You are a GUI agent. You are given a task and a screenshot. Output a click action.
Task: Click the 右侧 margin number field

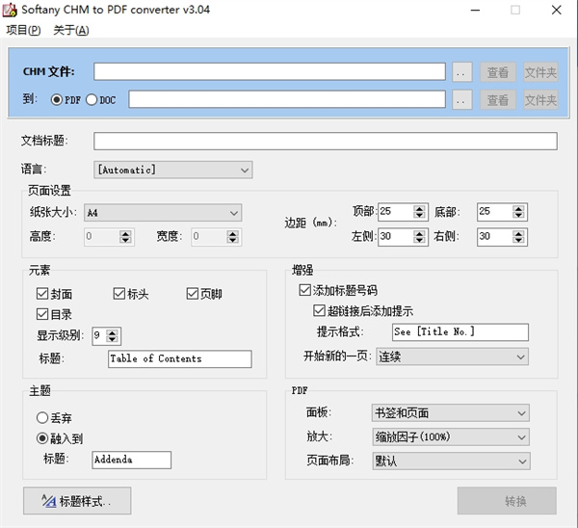pos(495,237)
